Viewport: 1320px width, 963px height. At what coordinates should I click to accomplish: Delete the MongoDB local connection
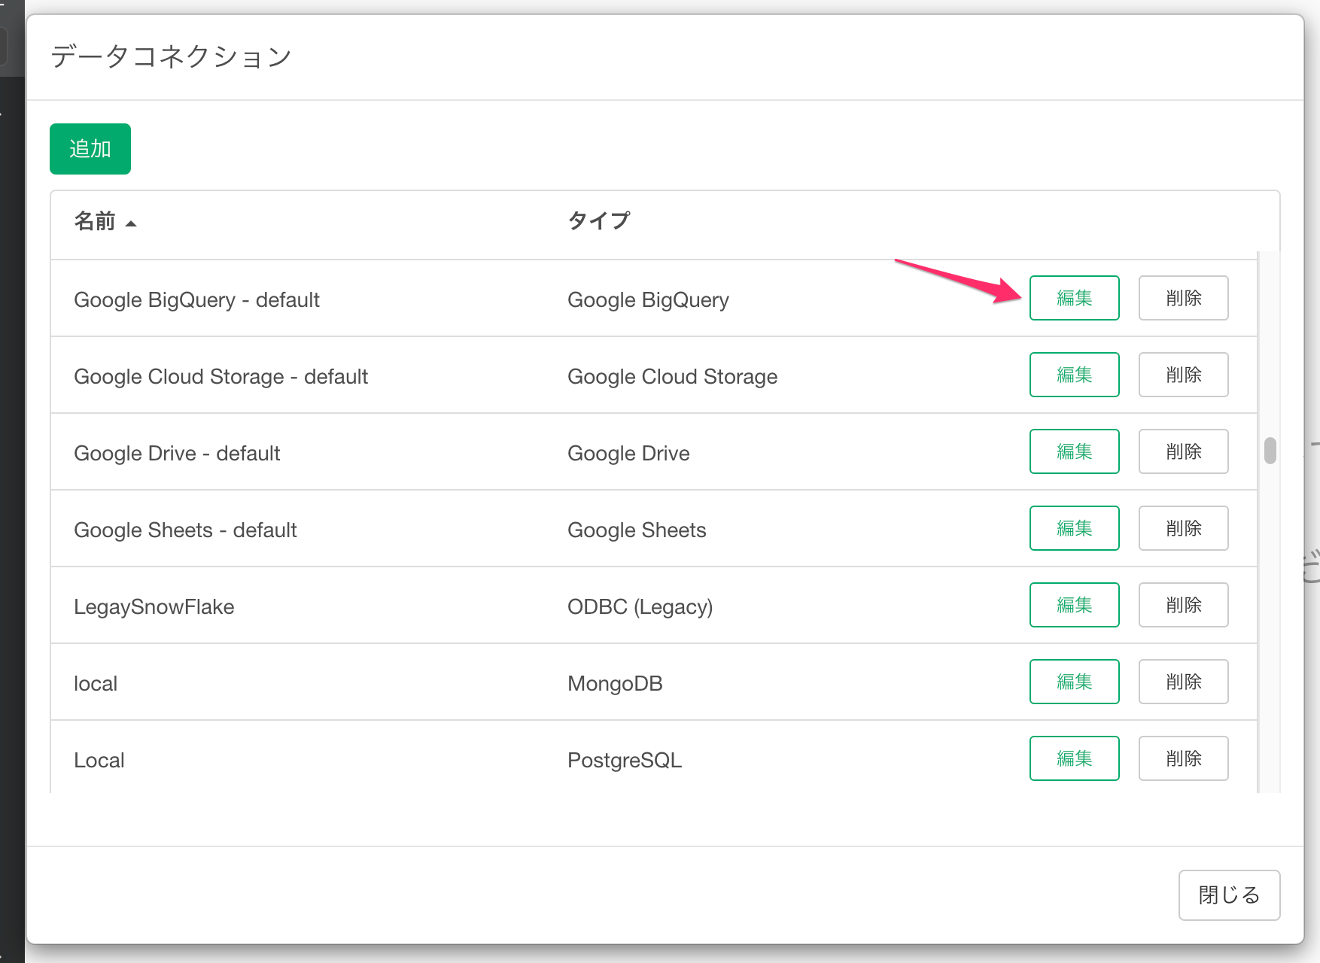point(1183,682)
